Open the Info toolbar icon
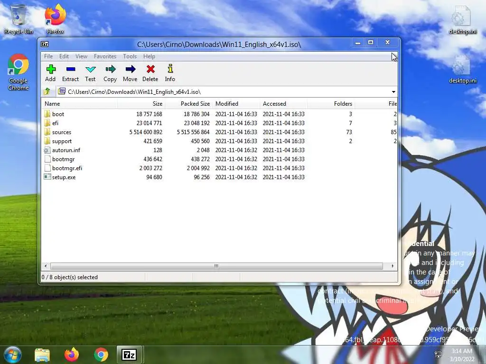Screen dimensions: 486x364 click(170, 68)
